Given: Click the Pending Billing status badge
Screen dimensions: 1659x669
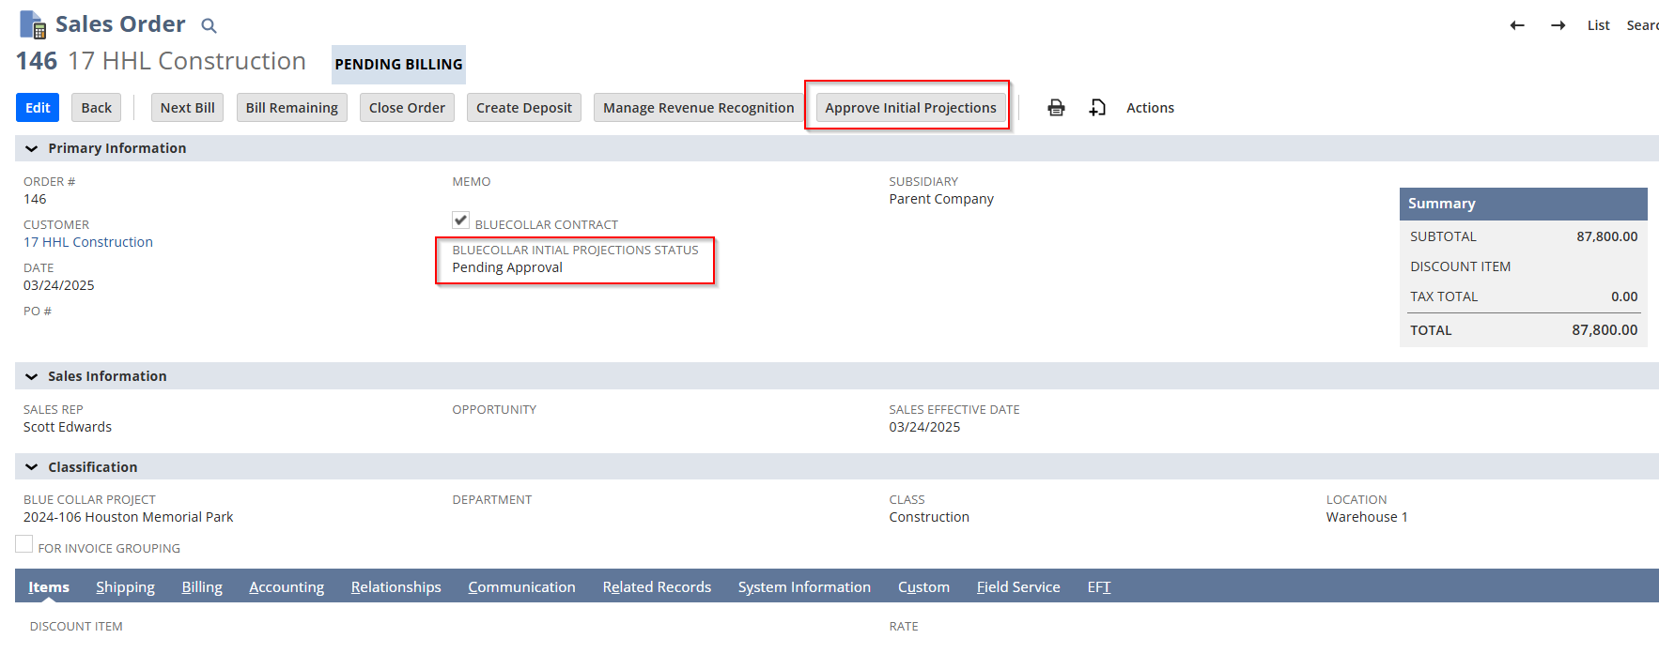Looking at the screenshot, I should (x=398, y=65).
